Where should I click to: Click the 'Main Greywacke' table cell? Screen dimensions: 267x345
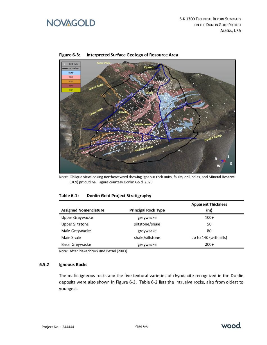click(76, 231)
